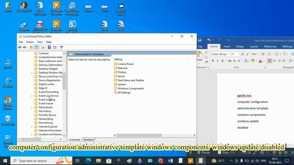Click the Format Painter brush icon
The height and width of the screenshot is (165, 294).
(x=206, y=62)
